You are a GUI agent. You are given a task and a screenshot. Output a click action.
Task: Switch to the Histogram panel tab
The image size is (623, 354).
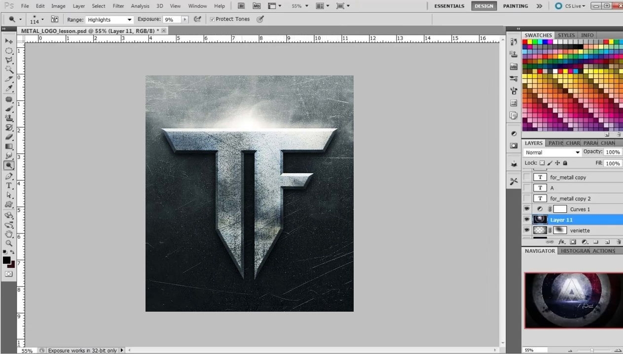click(575, 251)
